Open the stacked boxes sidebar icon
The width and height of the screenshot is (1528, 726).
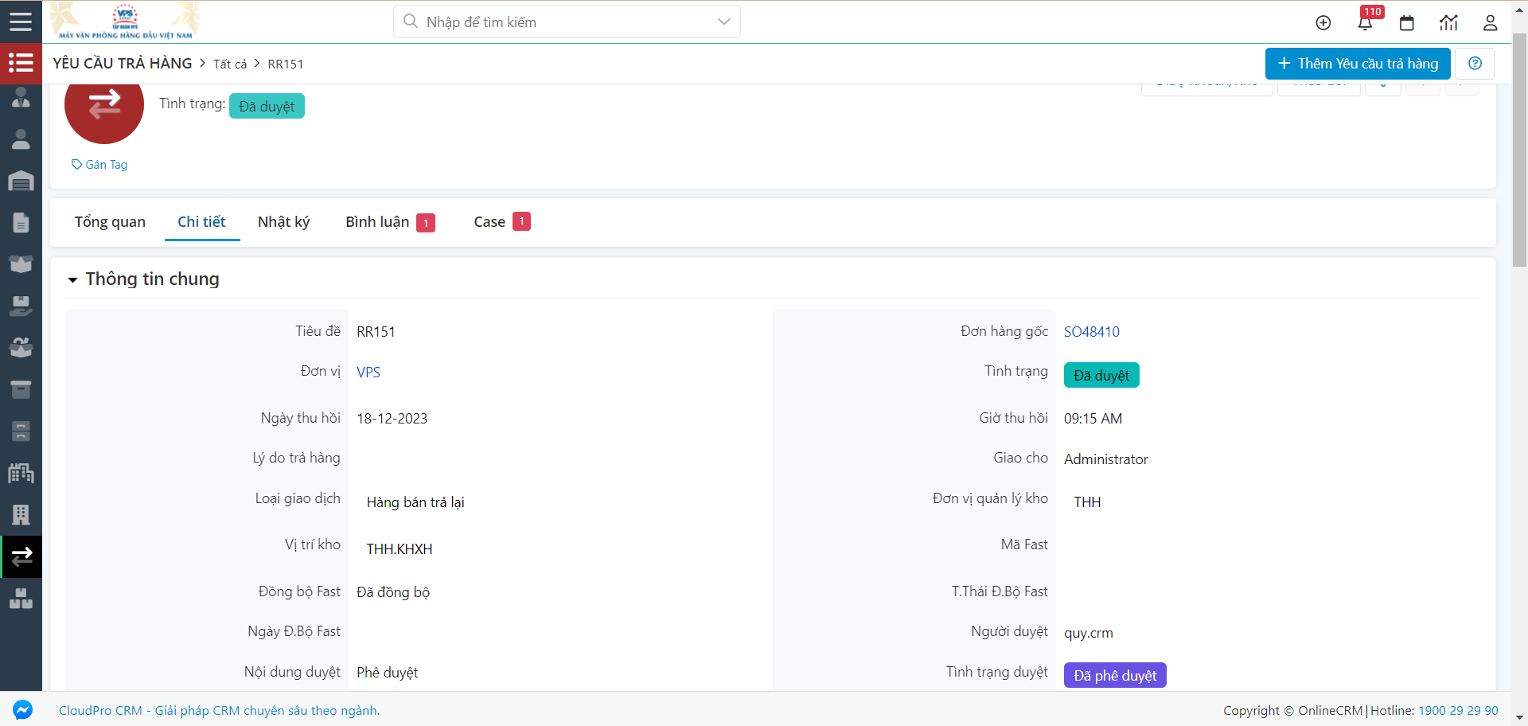(21, 598)
